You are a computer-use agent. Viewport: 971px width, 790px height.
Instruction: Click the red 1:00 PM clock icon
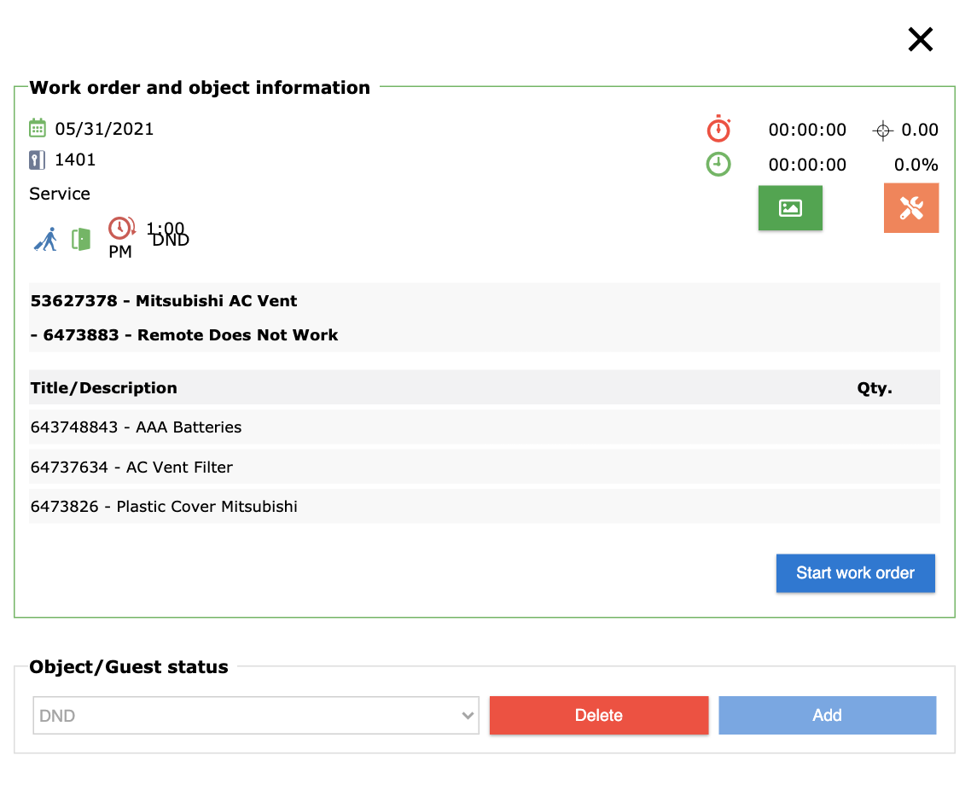[121, 228]
